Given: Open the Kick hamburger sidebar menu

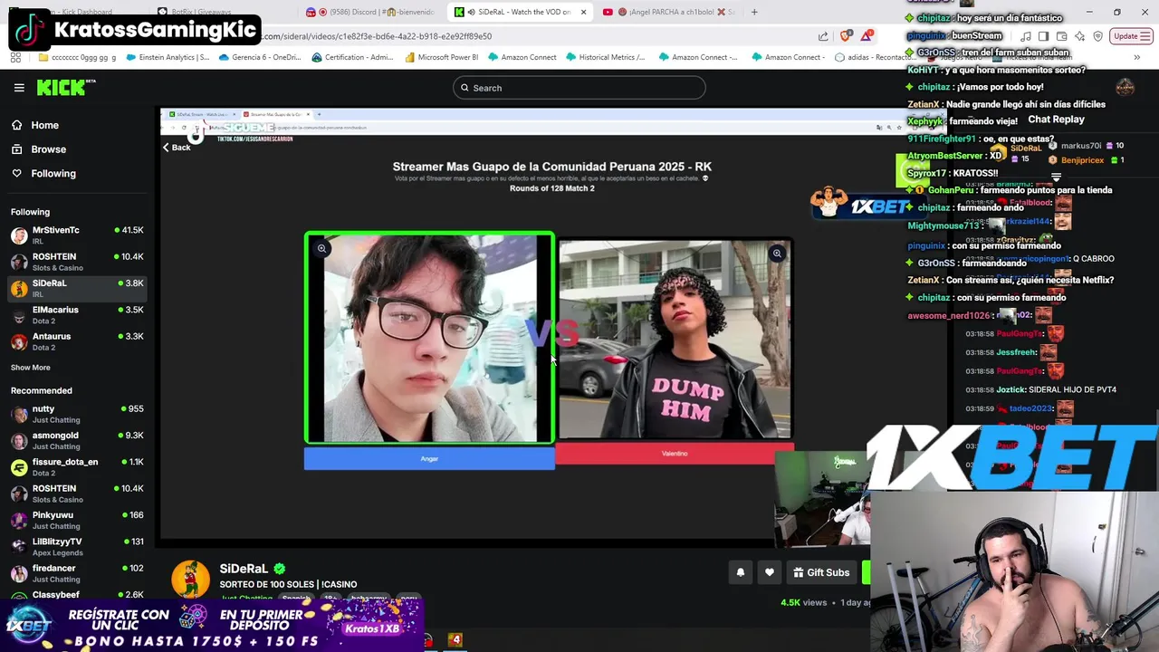Looking at the screenshot, I should [19, 88].
